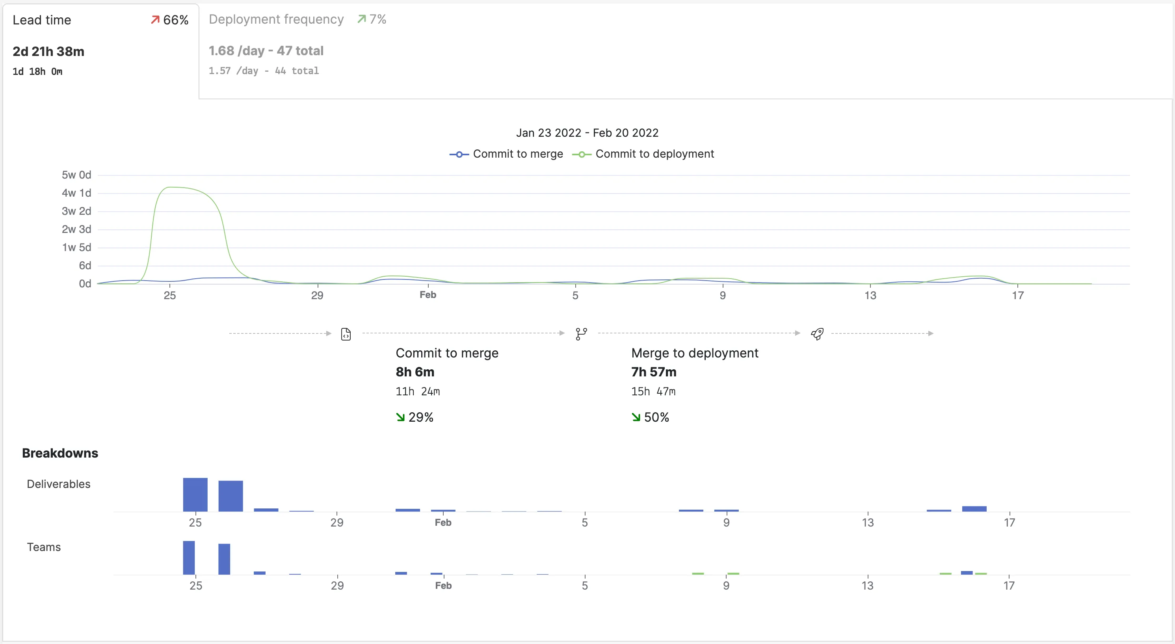Click the Merge to deployment stage label

[695, 353]
